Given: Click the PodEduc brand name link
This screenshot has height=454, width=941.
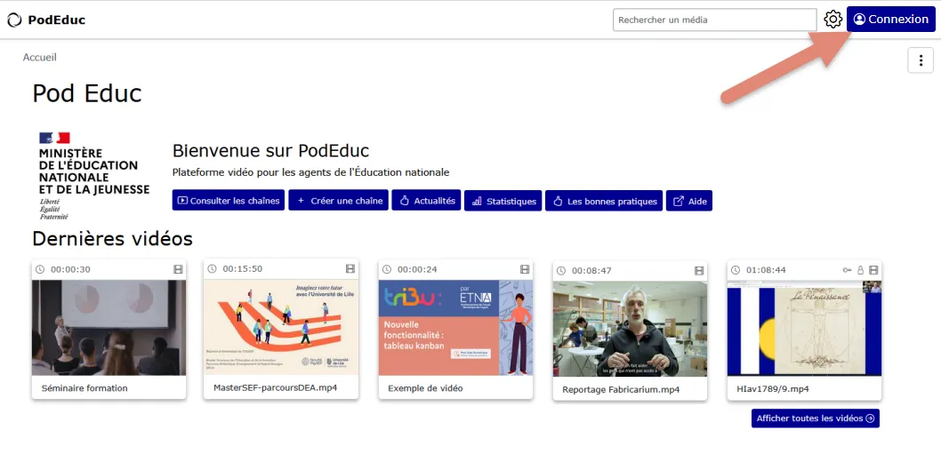Looking at the screenshot, I should 56,20.
